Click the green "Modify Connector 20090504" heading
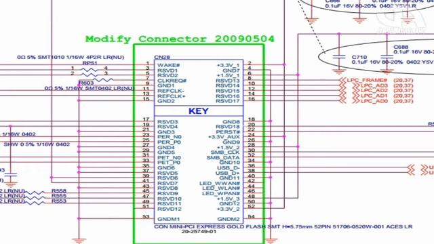 [180, 39]
